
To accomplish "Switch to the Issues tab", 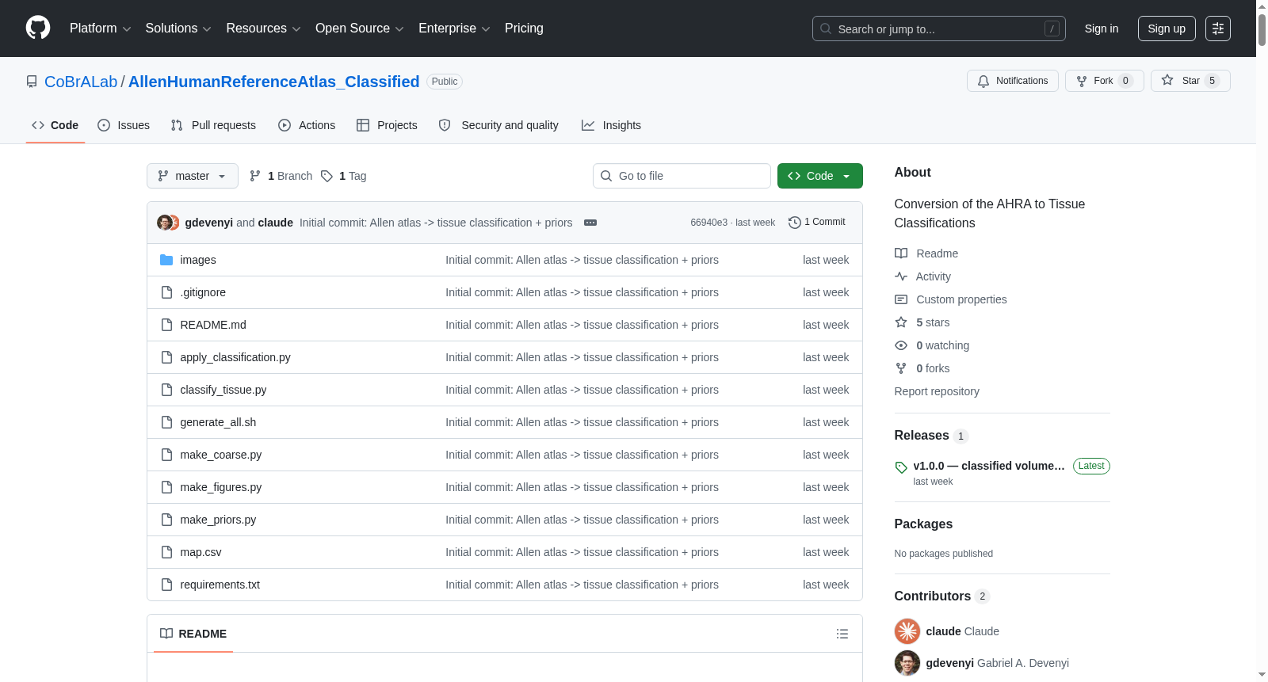I will [124, 125].
